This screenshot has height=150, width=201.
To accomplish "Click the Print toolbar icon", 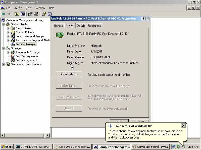I will point(36,14).
